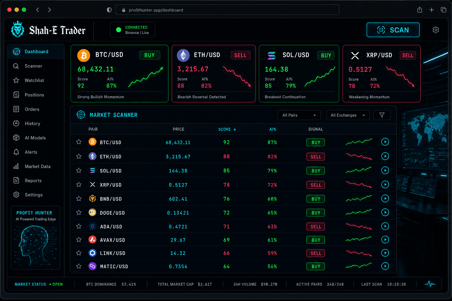The width and height of the screenshot is (452, 301).
Task: Click the browser shield privacy icon
Action: pyautogui.click(x=109, y=10)
